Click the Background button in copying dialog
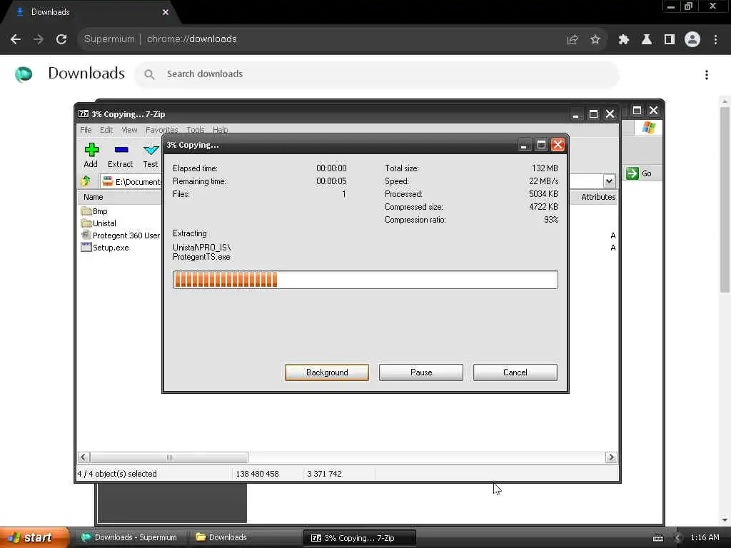 pos(327,372)
